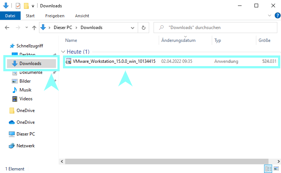
Task: Click the VMware installer file icon
Action: pos(68,61)
